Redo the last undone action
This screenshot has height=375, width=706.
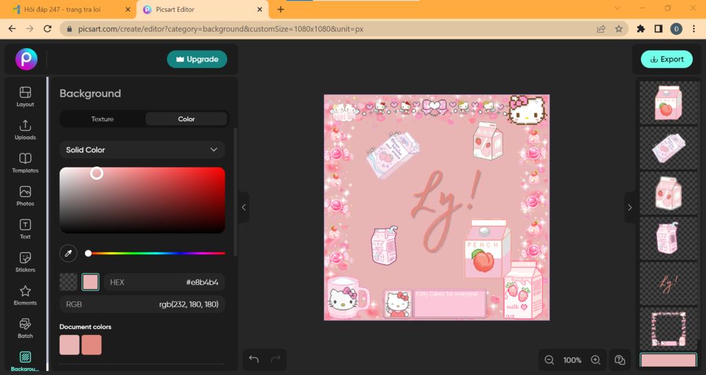coord(276,359)
